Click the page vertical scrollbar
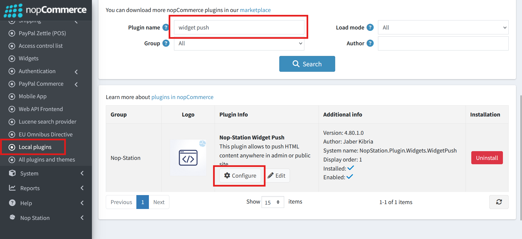This screenshot has height=239, width=522. click(x=521, y=158)
